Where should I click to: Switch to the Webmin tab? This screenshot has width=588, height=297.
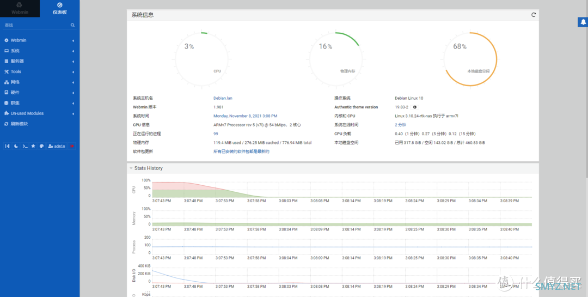(20, 8)
